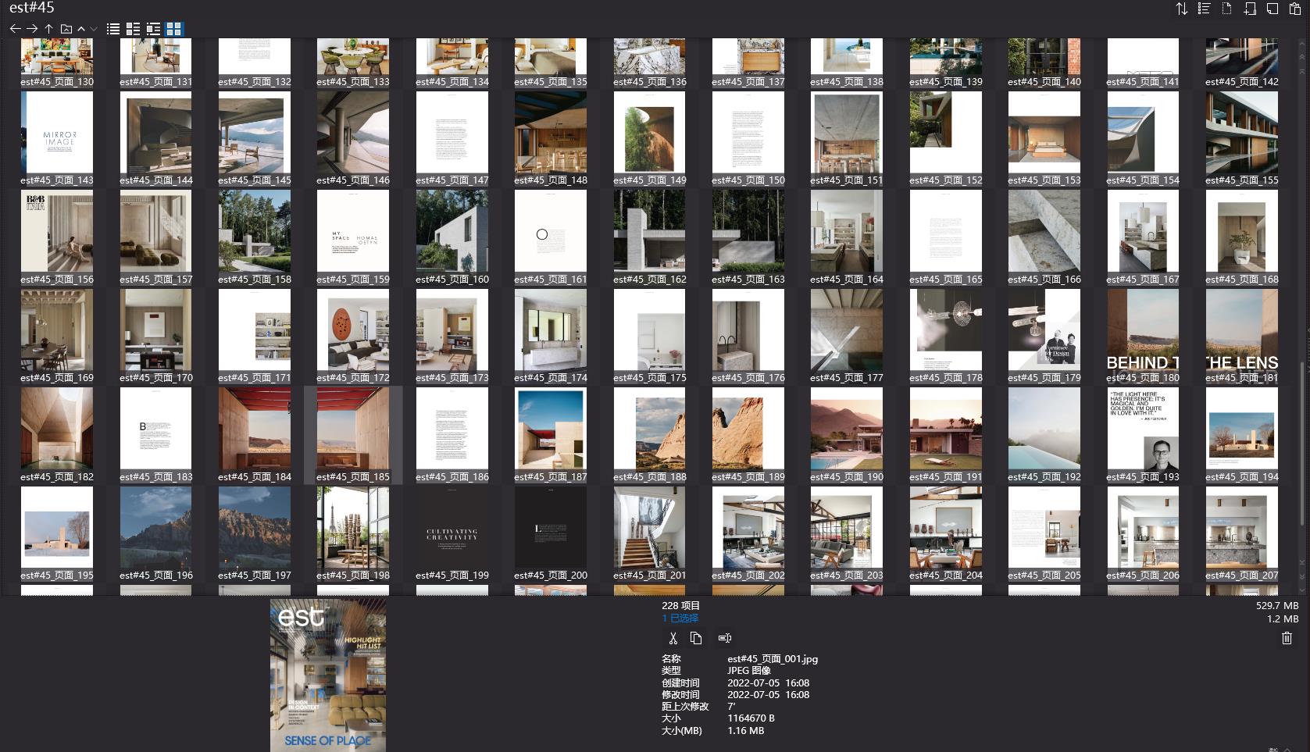Expand the up chevron next to folder icon
This screenshot has height=752, width=1310.
coord(81,29)
